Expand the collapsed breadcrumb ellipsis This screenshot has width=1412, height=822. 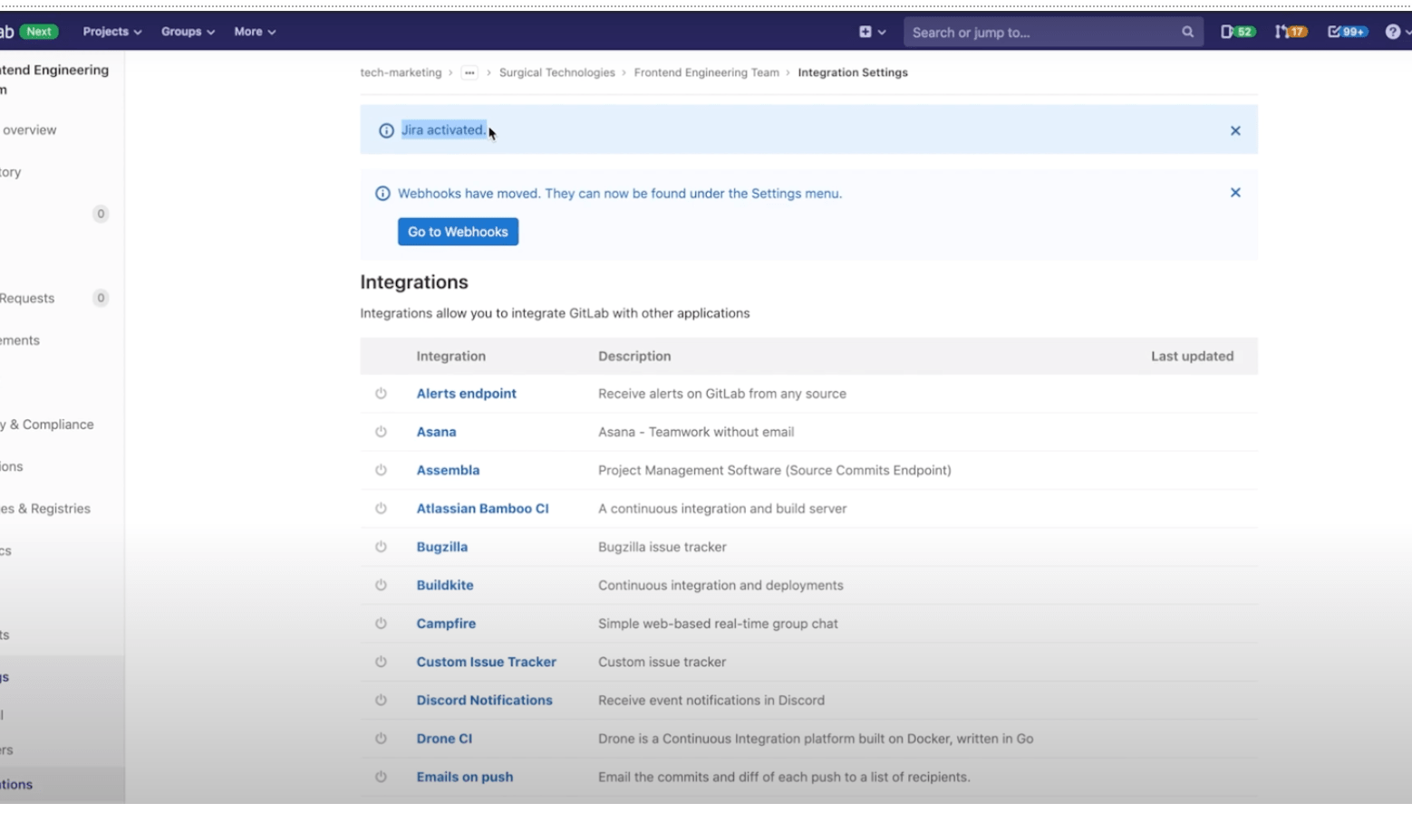pyautogui.click(x=469, y=72)
